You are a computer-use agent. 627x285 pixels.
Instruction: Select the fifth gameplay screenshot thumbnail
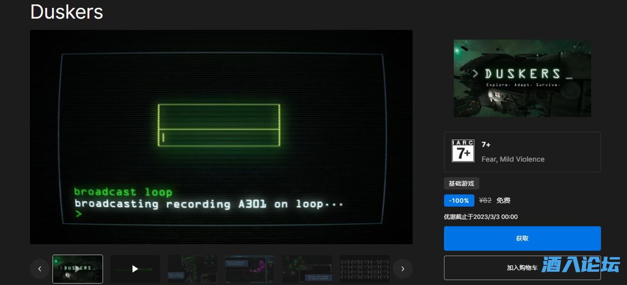307,269
